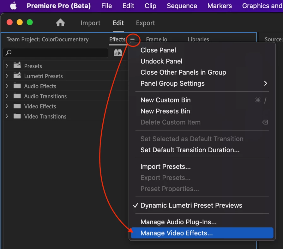Click the green full screen window button
This screenshot has width=283, height=249.
(x=30, y=22)
